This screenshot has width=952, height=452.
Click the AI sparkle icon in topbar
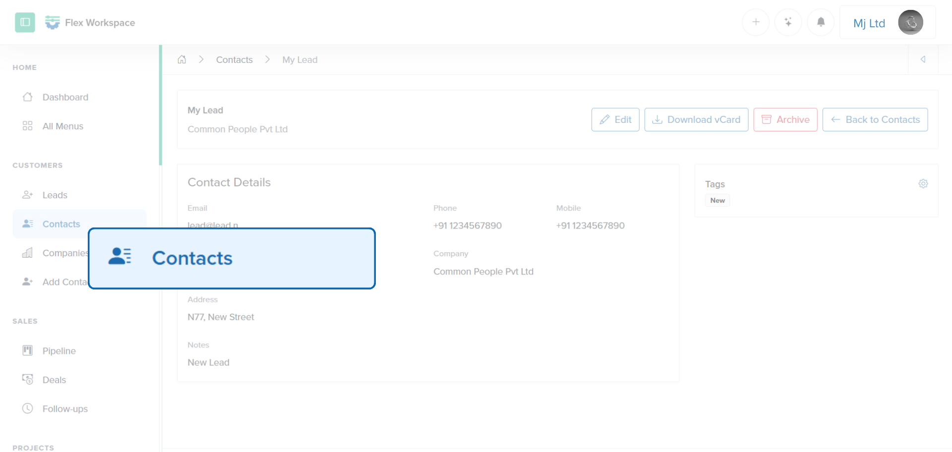[x=788, y=22]
